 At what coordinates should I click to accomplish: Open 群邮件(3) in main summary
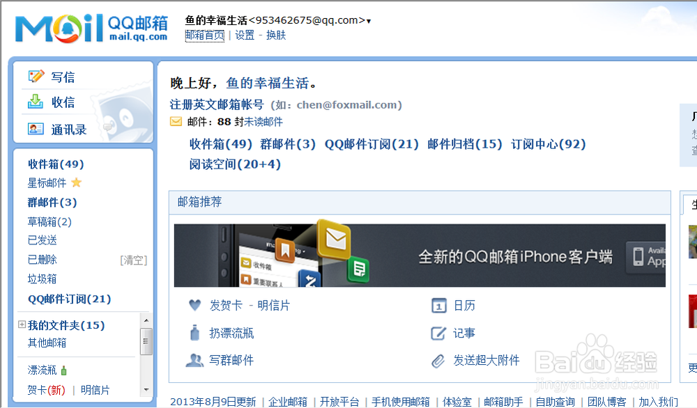tap(288, 144)
